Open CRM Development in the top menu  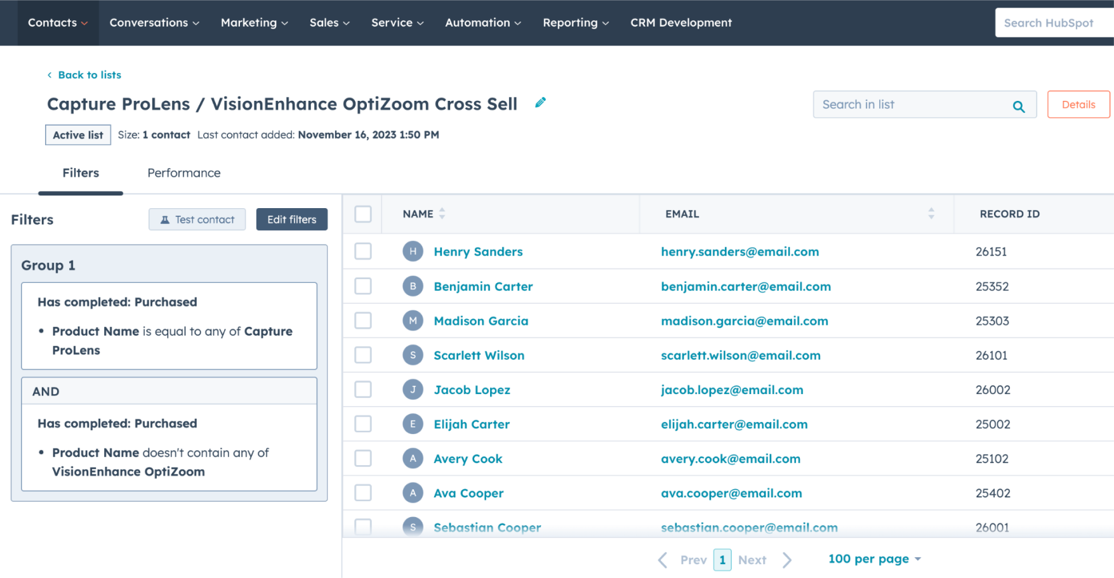680,23
